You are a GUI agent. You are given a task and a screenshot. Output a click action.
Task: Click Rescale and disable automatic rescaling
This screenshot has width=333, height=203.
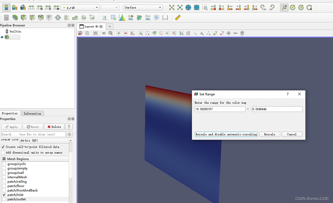click(x=226, y=134)
